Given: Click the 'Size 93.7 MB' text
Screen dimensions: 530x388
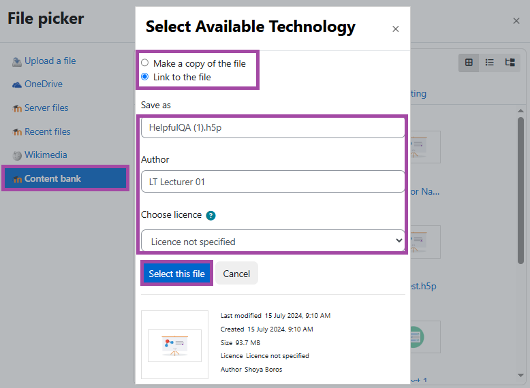Looking at the screenshot, I should (240, 343).
